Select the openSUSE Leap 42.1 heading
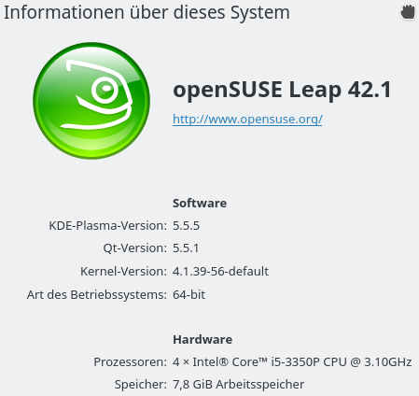419x396 pixels. [x=282, y=90]
